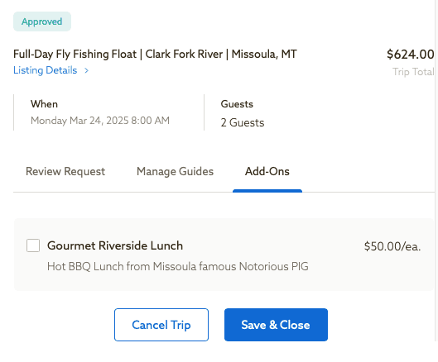Viewport: 438px width, 362px height.
Task: Click the Guests heading
Action: (x=237, y=104)
